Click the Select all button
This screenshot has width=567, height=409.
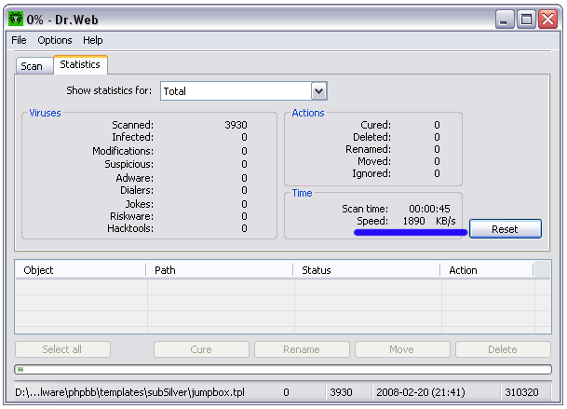pyautogui.click(x=62, y=349)
